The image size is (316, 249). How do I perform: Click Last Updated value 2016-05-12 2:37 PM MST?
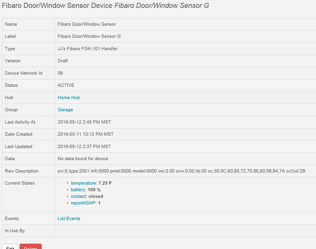tap(84, 146)
